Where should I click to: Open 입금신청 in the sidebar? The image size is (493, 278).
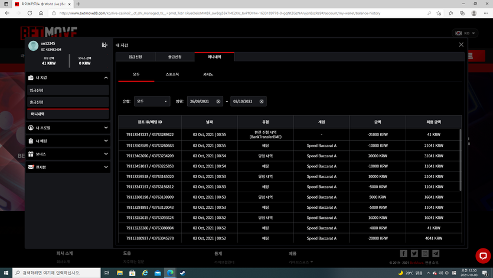pos(68,90)
